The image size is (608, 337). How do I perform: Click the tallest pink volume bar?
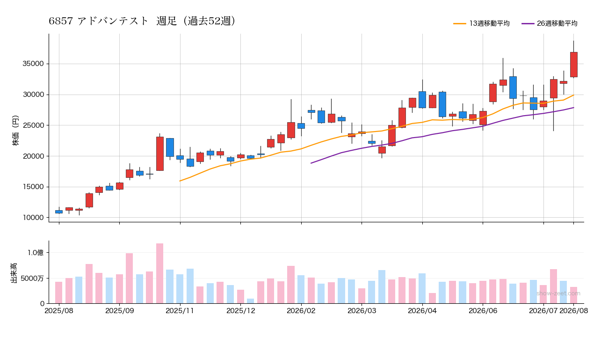[x=160, y=273]
